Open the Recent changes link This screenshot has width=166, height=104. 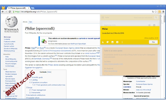pyautogui.click(x=11, y=64)
